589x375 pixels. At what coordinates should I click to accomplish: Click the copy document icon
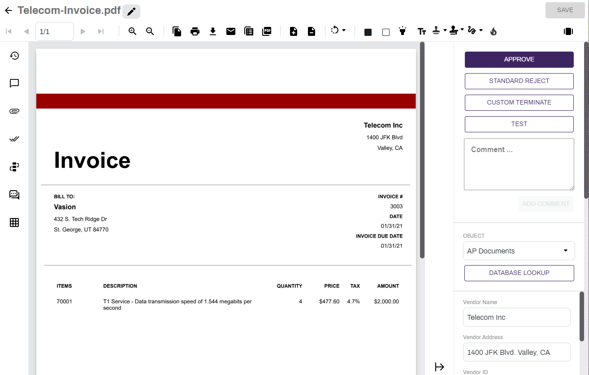tap(177, 31)
